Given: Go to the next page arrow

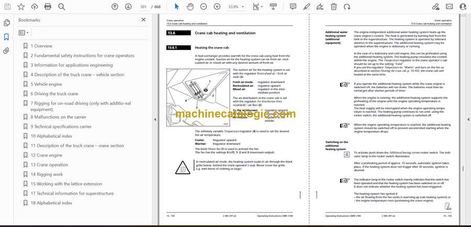Looking at the screenshot, I should point(128,7).
